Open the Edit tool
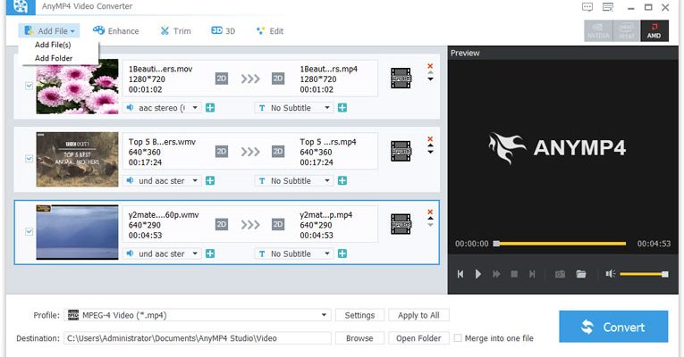 270,31
